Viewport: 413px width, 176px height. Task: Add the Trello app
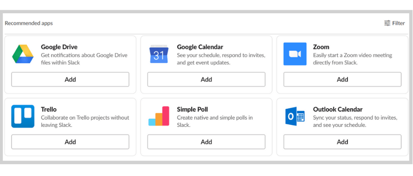(x=70, y=142)
